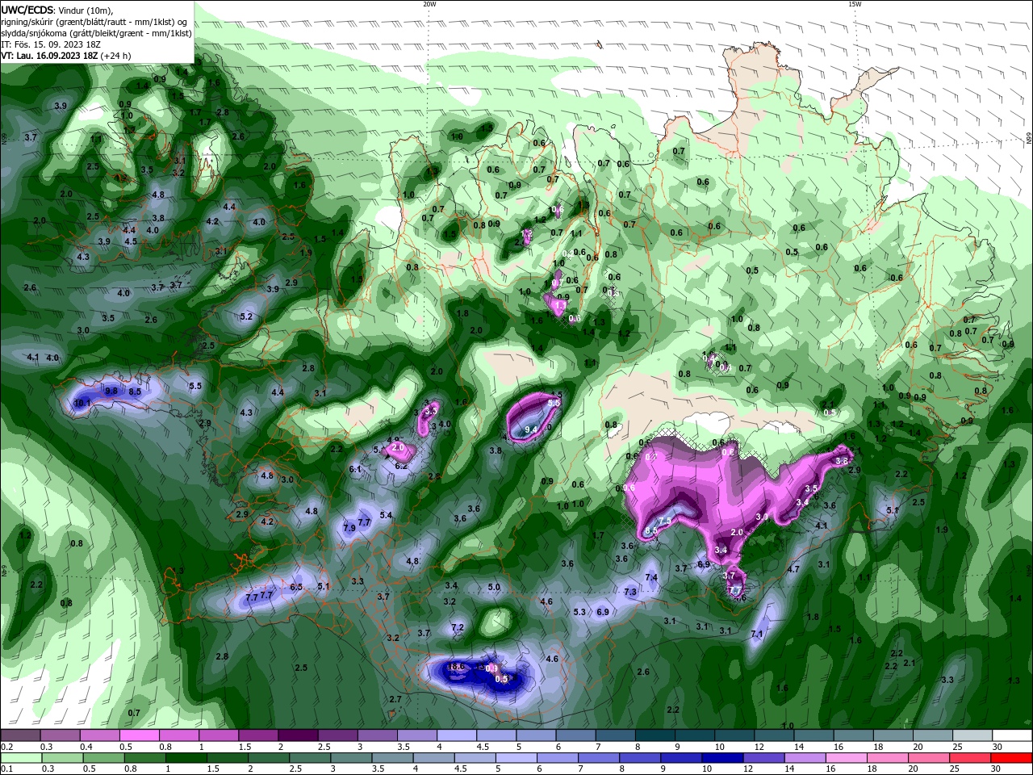Screen dimensions: 1033x775
Task: Select the dark teal legend swatch labeled 8
Action: pos(655,735)
